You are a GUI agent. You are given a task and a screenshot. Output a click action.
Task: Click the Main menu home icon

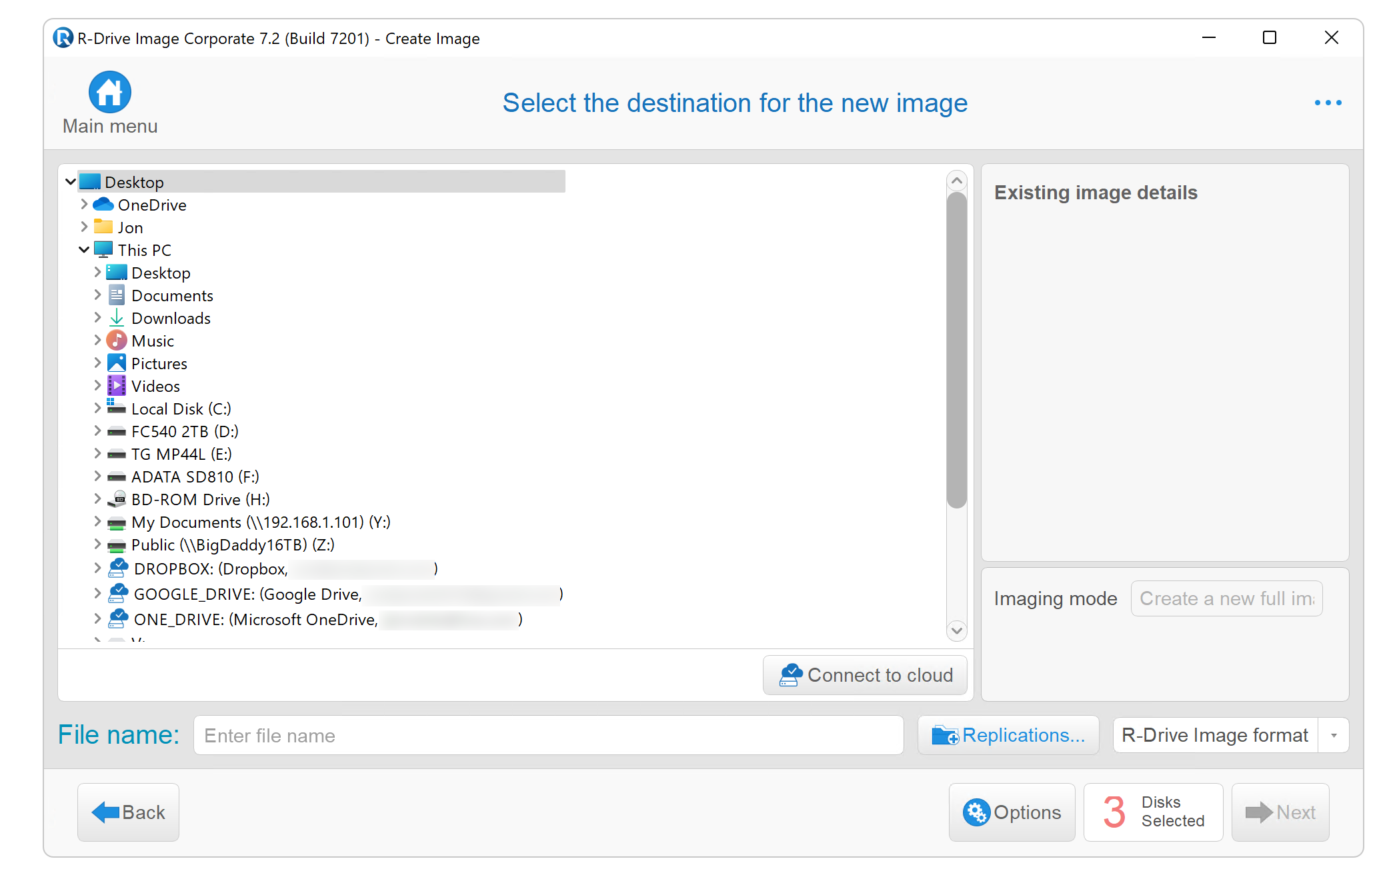110,92
